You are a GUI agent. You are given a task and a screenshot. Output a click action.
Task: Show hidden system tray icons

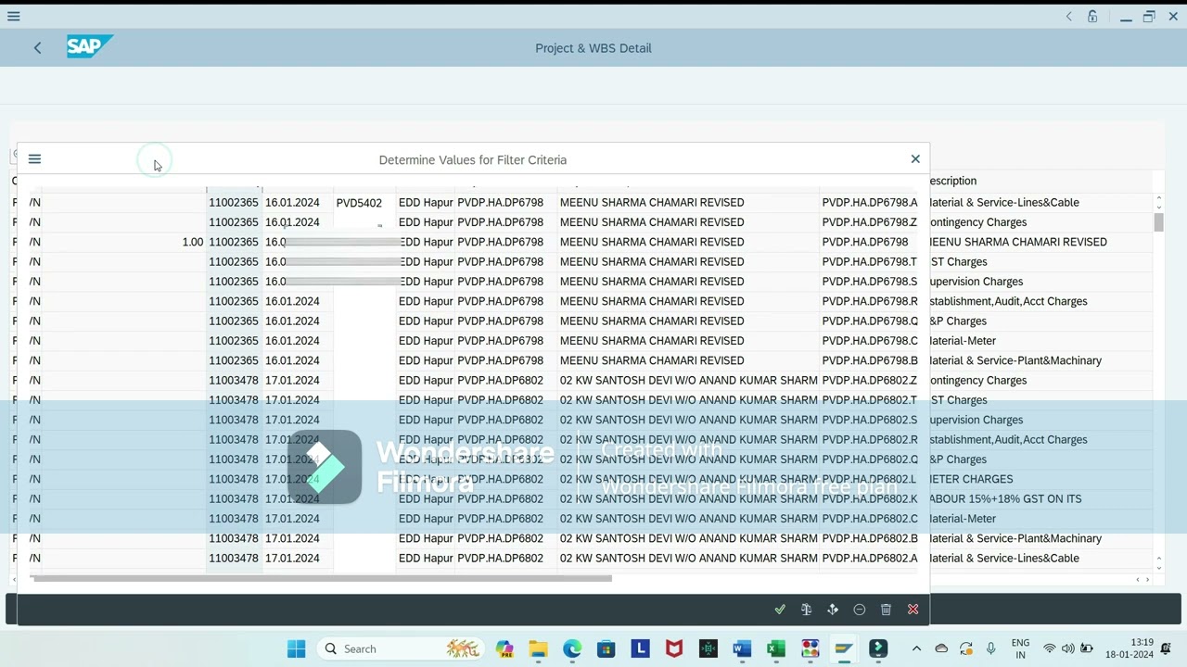pyautogui.click(x=917, y=648)
